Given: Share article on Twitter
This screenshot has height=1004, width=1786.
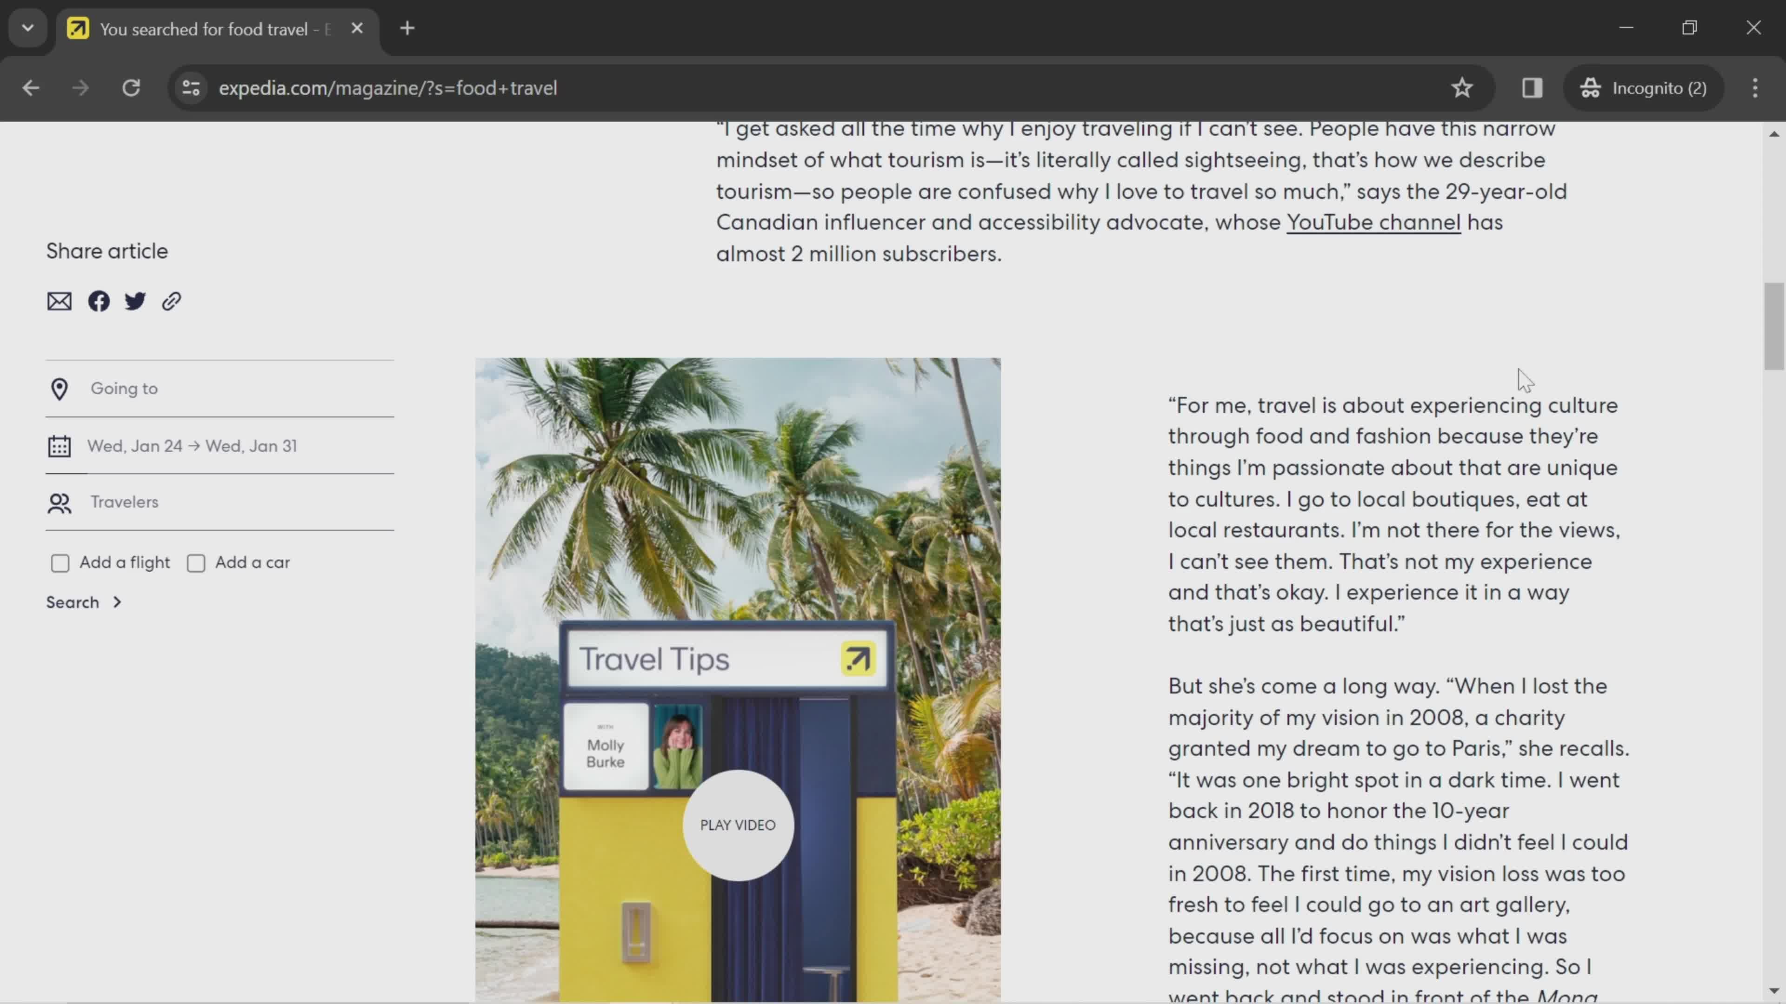Looking at the screenshot, I should (135, 301).
